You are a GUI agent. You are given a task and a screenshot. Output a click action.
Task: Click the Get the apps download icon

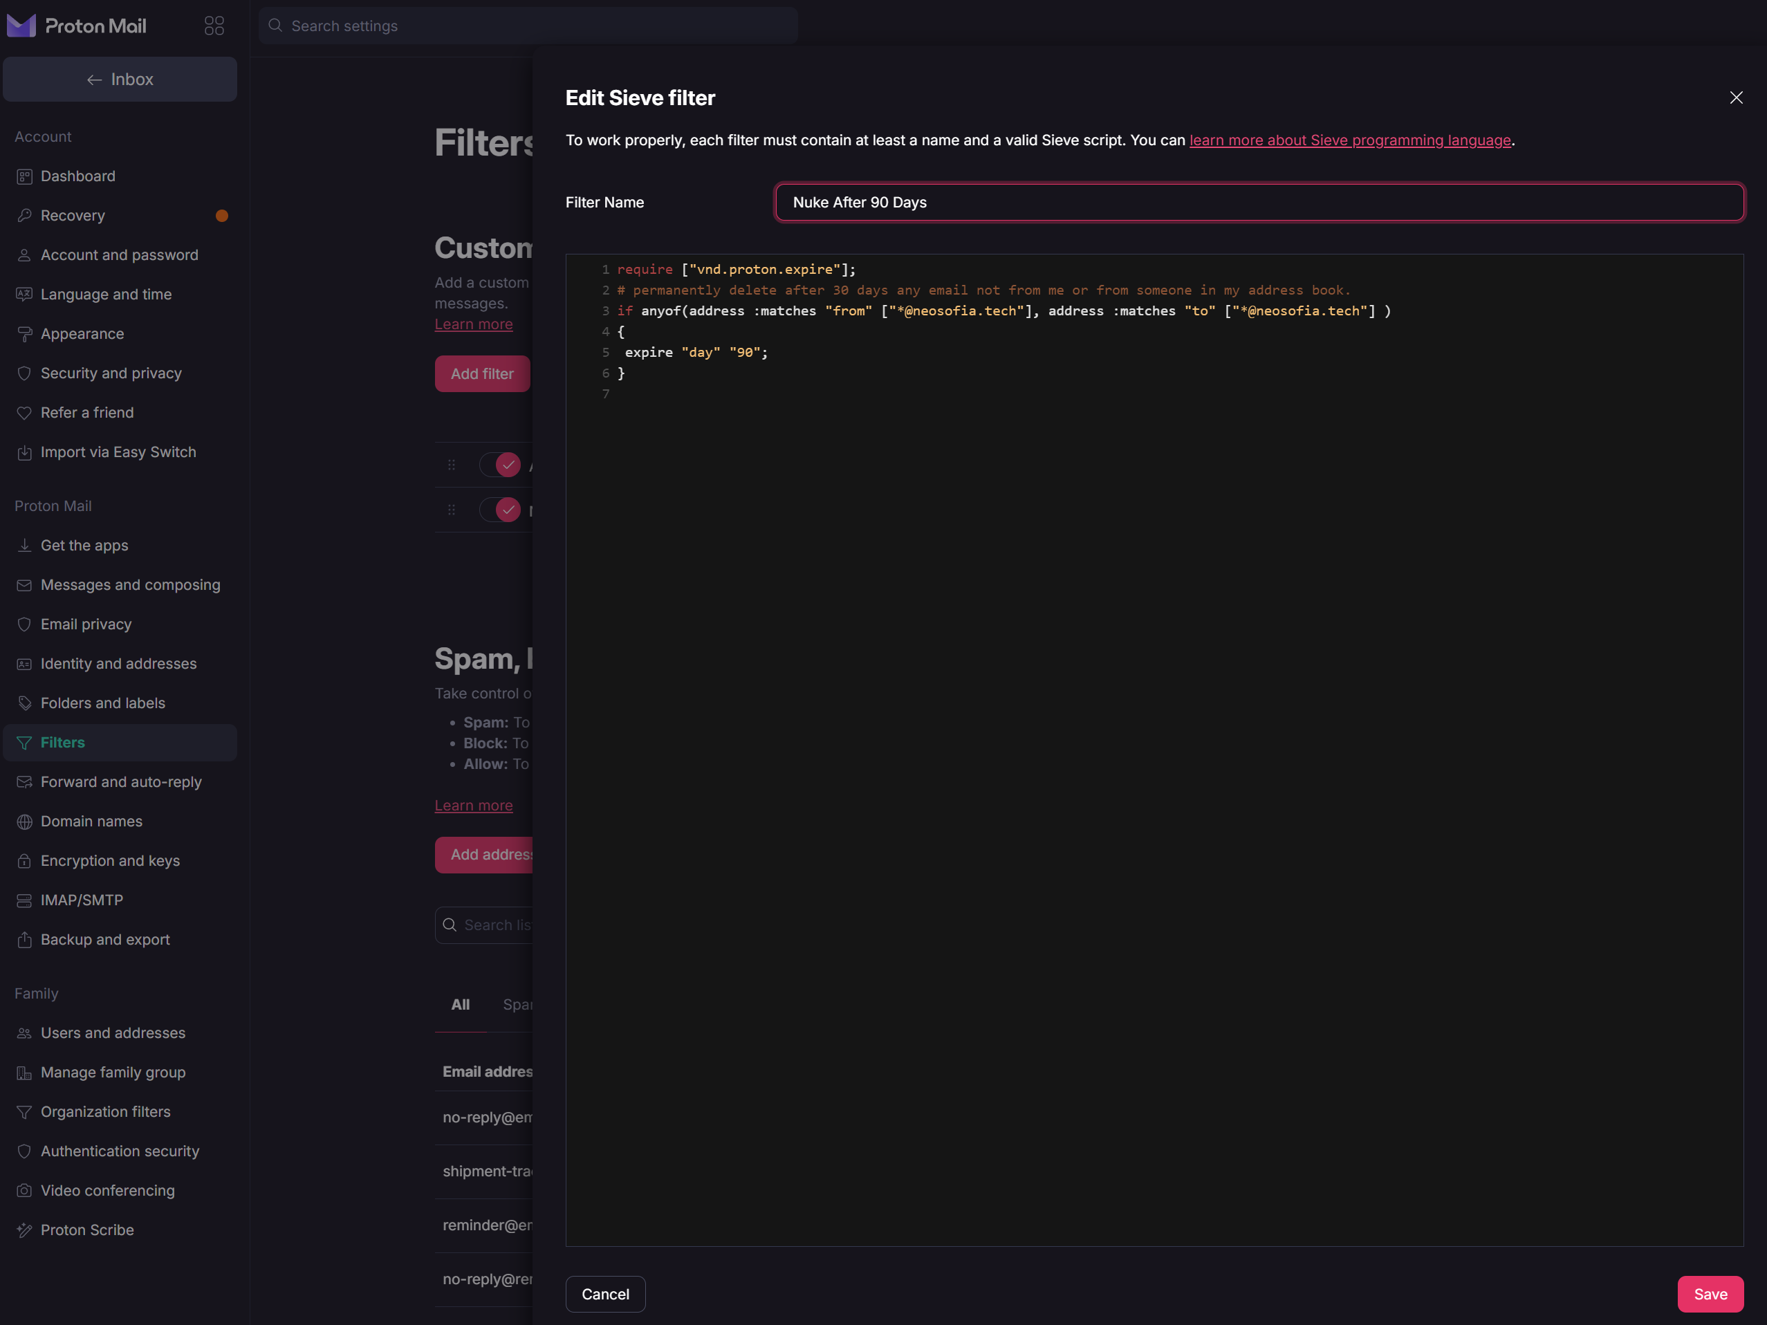coord(25,546)
